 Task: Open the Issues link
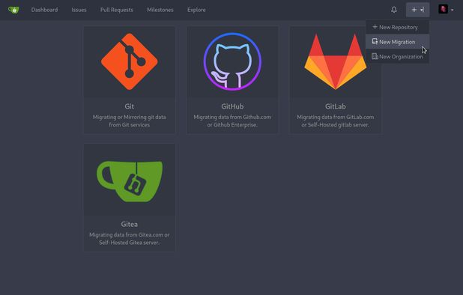[x=79, y=10]
